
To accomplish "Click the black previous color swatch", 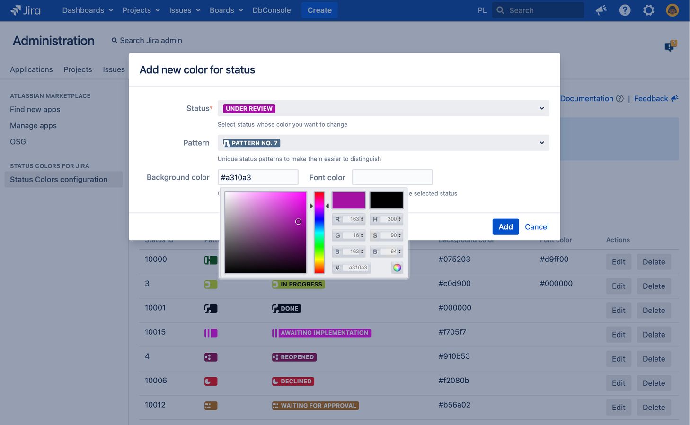I will pos(387,200).
